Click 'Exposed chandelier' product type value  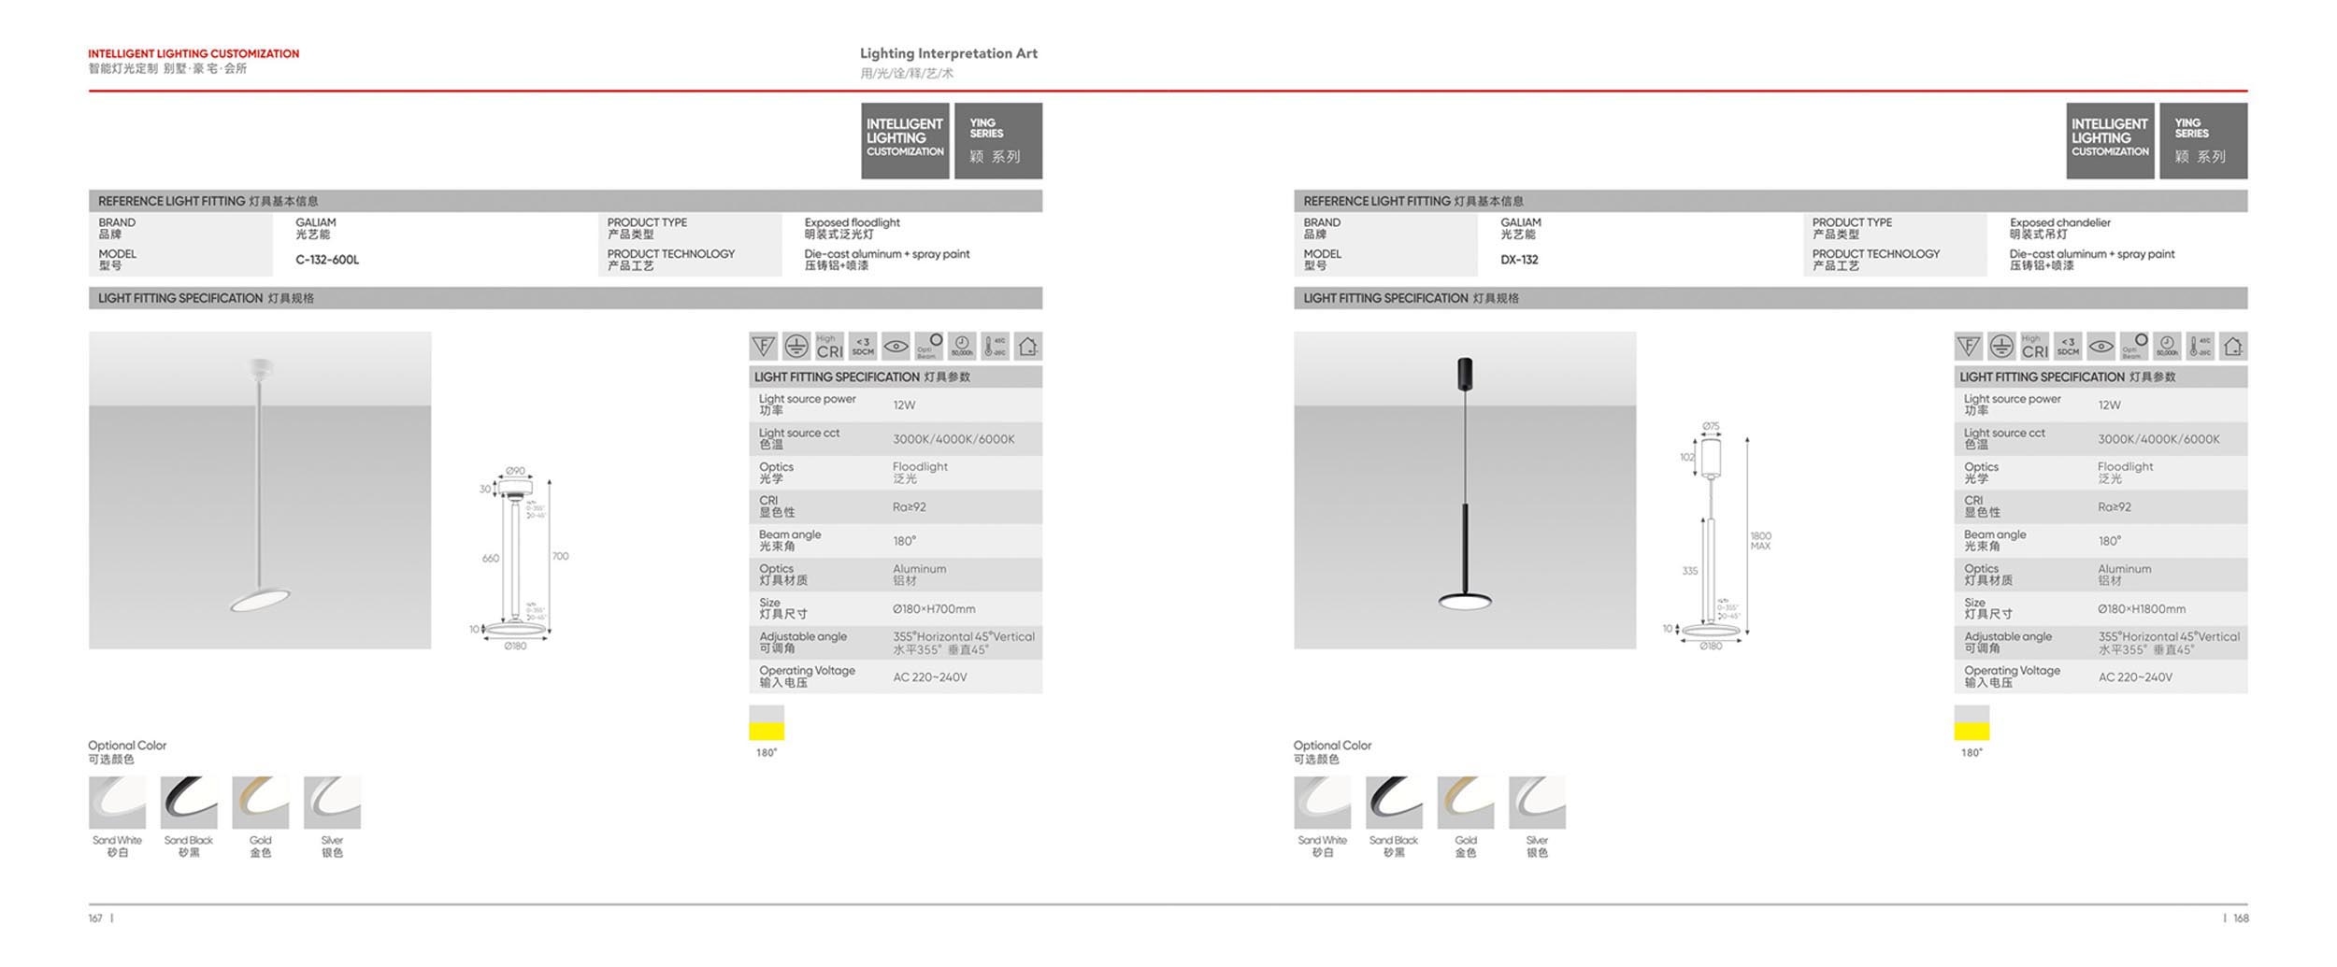[x=2059, y=222]
